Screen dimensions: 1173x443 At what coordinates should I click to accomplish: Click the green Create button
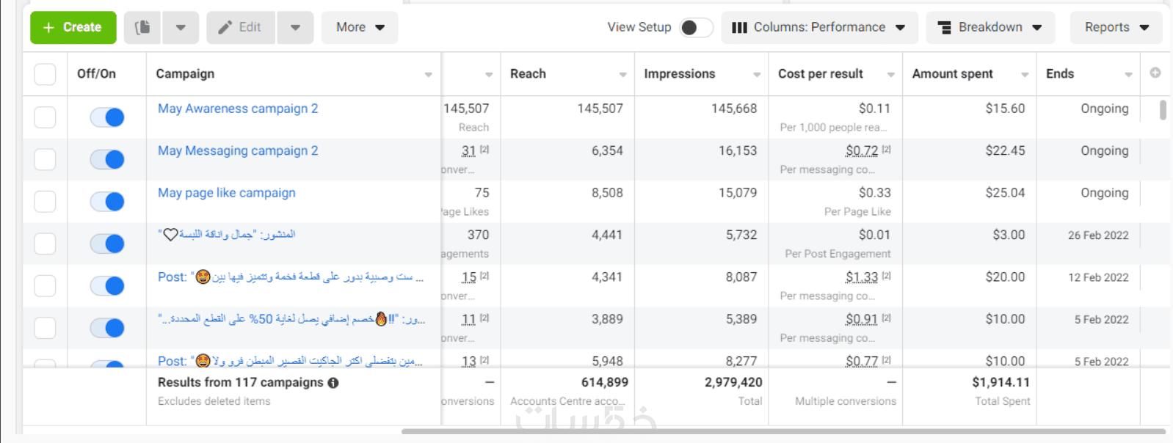coord(73,27)
